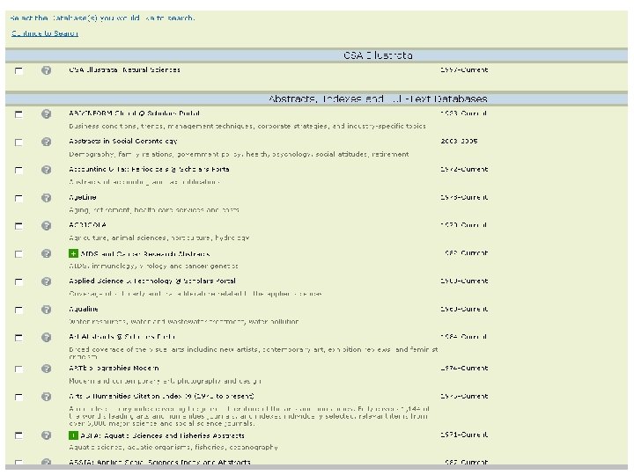Image resolution: width=634 pixels, height=475 pixels.
Task: Click Social Gerontology description starting Demography
Action: (239, 154)
